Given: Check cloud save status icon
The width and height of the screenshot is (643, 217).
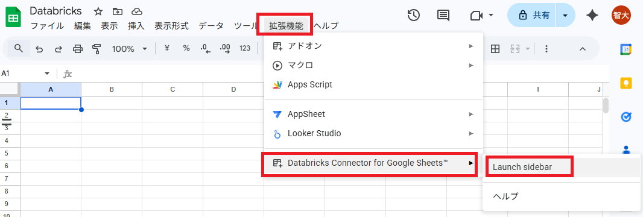Looking at the screenshot, I should (138, 11).
